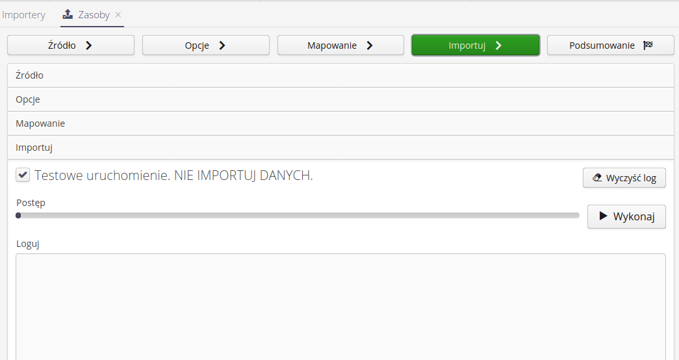
Task: Click the chevron arrow on Importuj button
Action: click(x=498, y=45)
